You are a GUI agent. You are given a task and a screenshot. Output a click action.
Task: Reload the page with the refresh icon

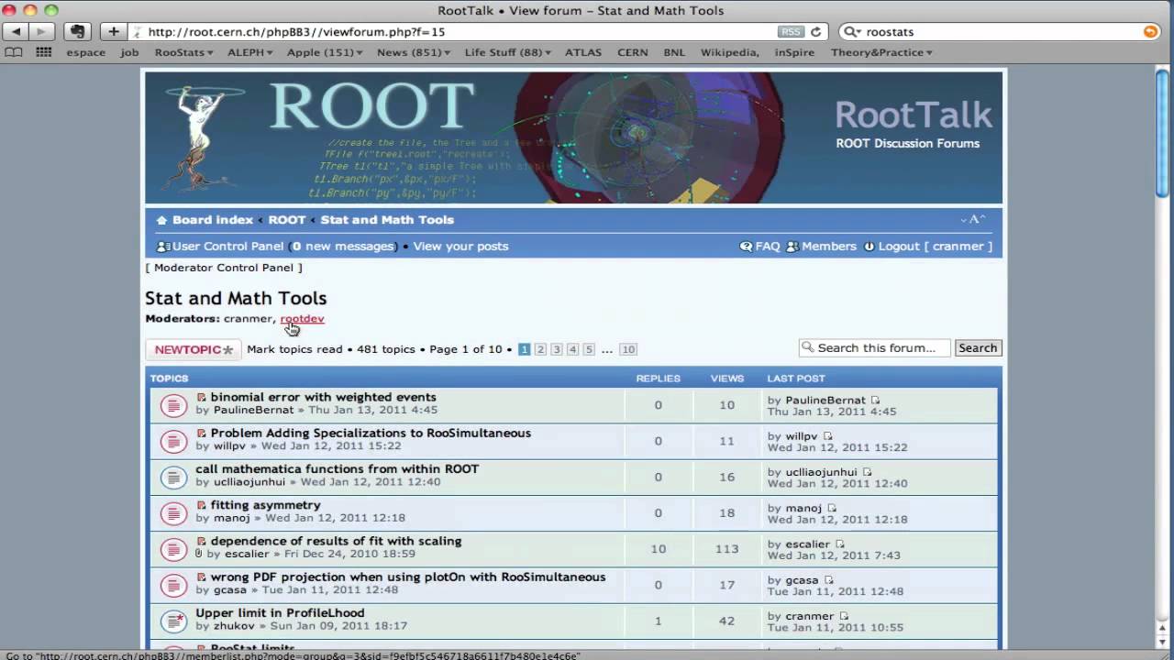pos(815,31)
